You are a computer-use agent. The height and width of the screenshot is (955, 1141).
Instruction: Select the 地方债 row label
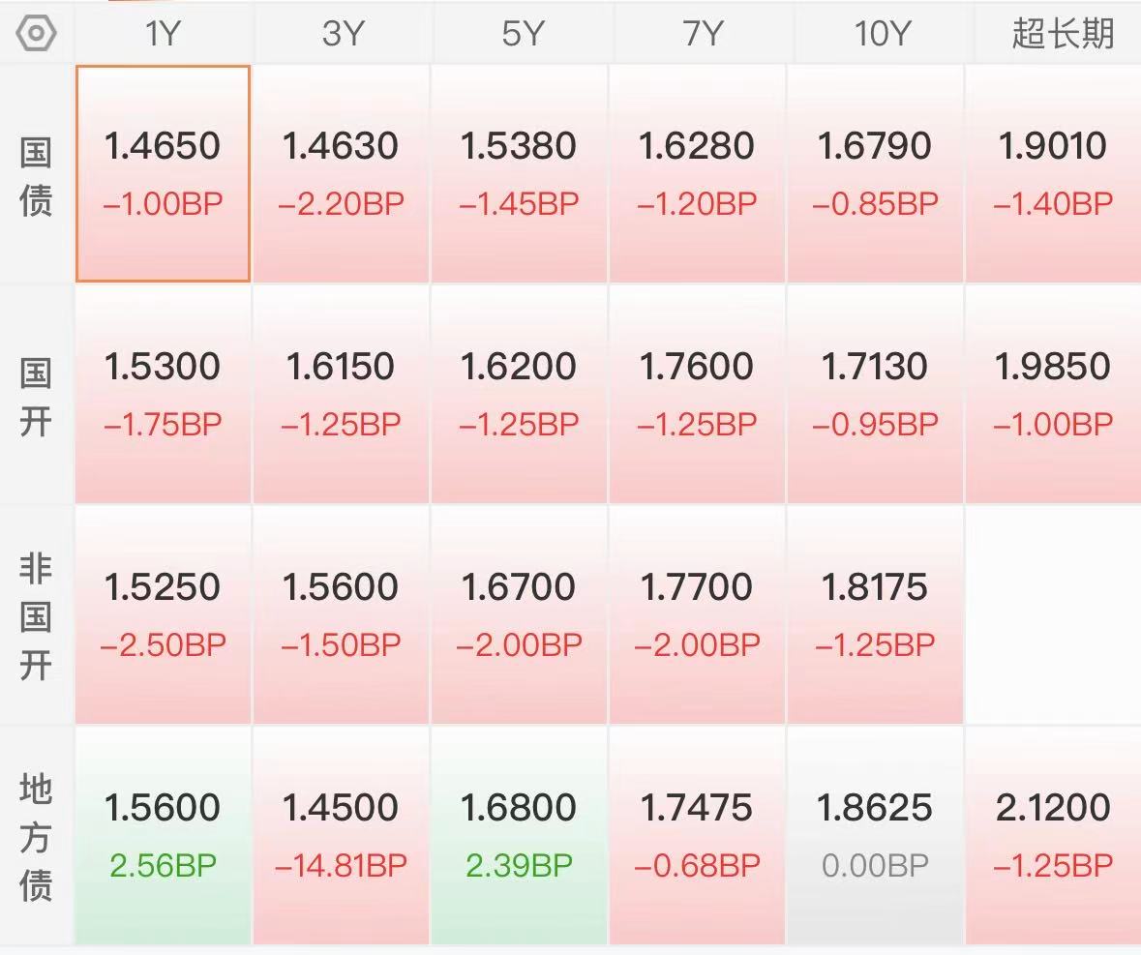point(36,837)
